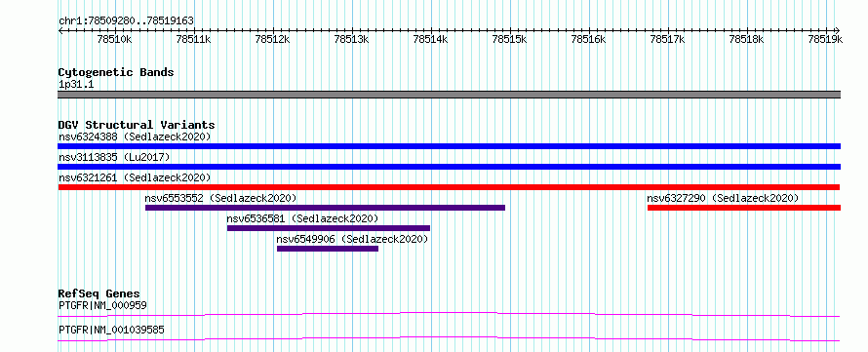The image size is (868, 352).
Task: Click the magenta PTGFR NM_001039585 transcript line
Action: click(x=449, y=338)
